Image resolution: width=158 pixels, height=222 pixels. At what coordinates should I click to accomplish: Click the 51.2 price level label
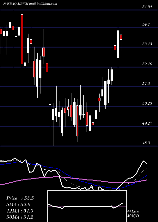coord(146,84)
